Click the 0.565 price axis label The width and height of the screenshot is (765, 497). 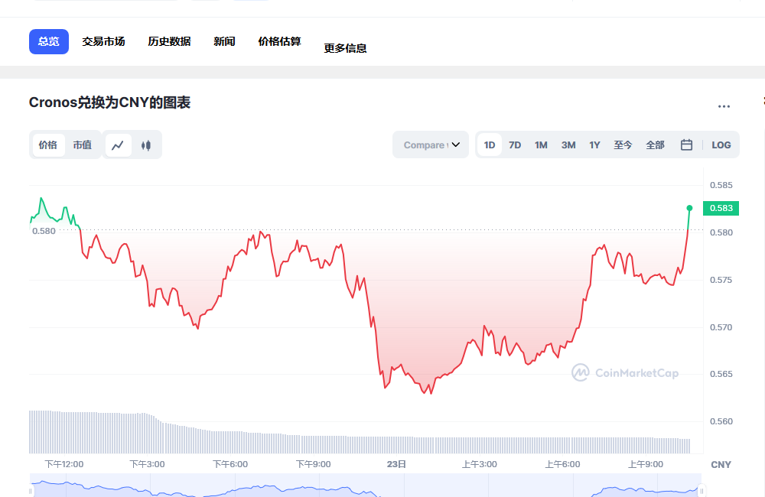(721, 374)
